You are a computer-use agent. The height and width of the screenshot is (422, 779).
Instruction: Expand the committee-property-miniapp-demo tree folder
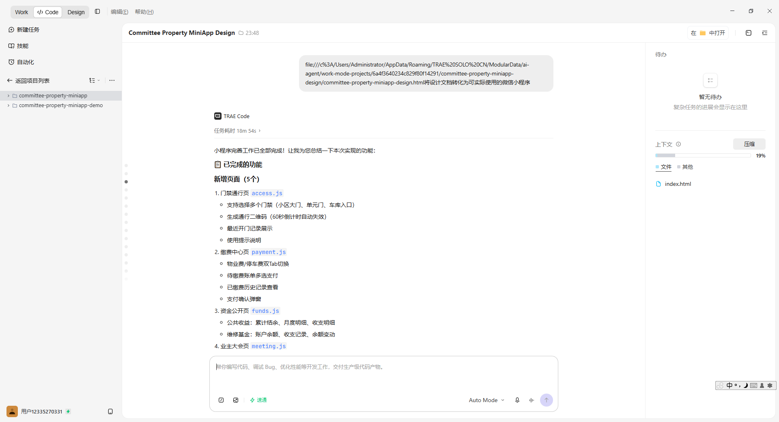coord(8,105)
